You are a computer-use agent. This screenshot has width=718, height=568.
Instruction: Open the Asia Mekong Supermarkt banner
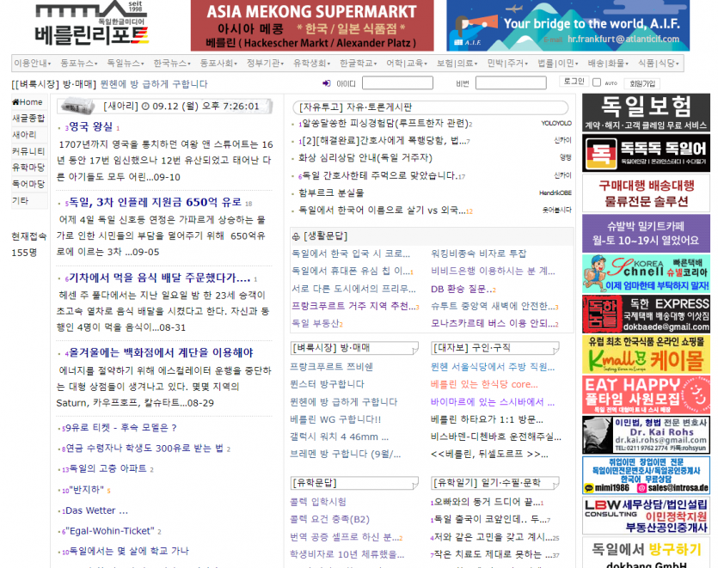(x=312, y=26)
